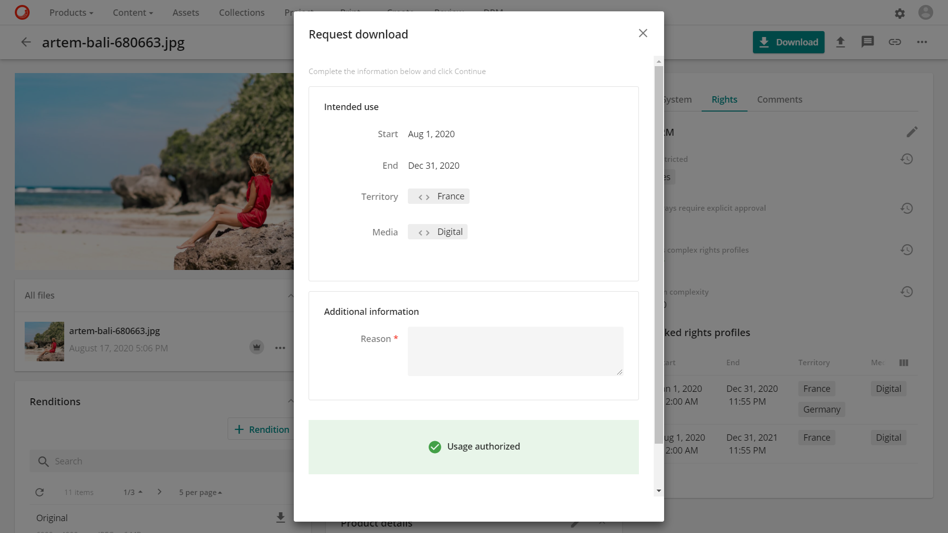948x533 pixels.
Task: Click the add Rendition button
Action: pos(262,429)
